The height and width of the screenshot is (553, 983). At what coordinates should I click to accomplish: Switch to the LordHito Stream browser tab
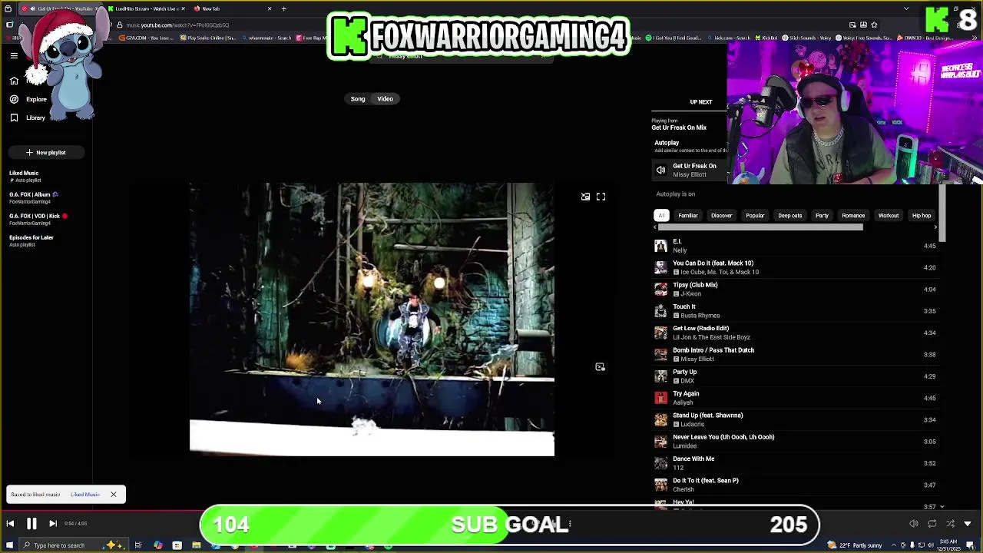tap(147, 8)
